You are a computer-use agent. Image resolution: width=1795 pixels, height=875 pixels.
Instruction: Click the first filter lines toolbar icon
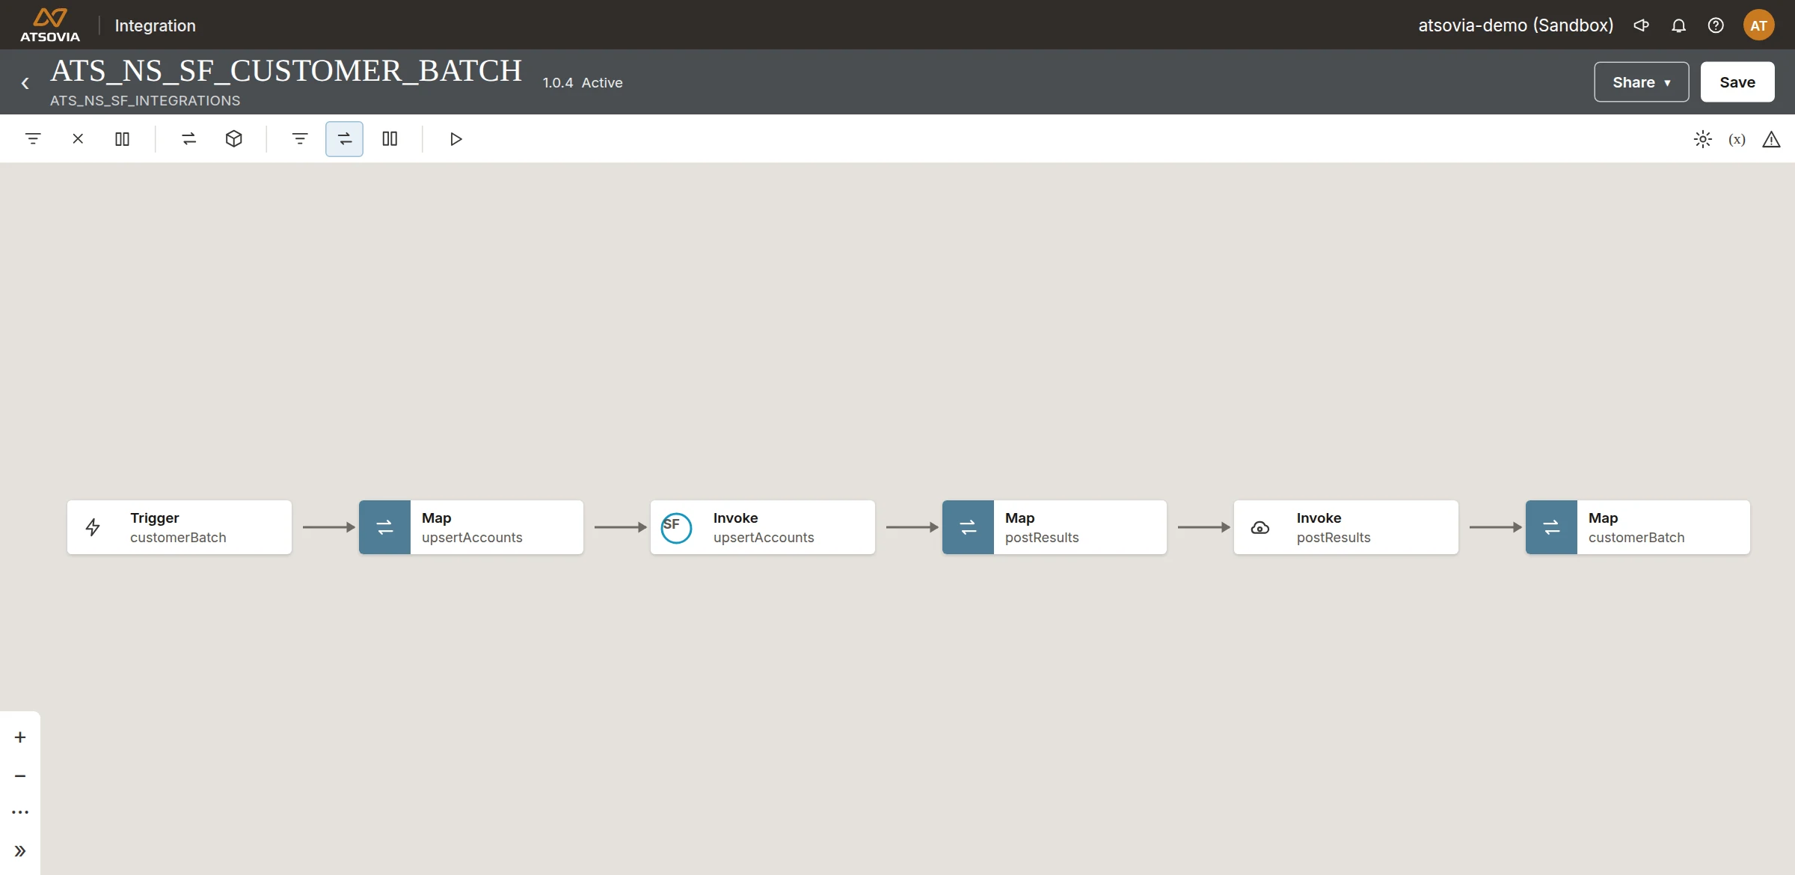tap(33, 139)
